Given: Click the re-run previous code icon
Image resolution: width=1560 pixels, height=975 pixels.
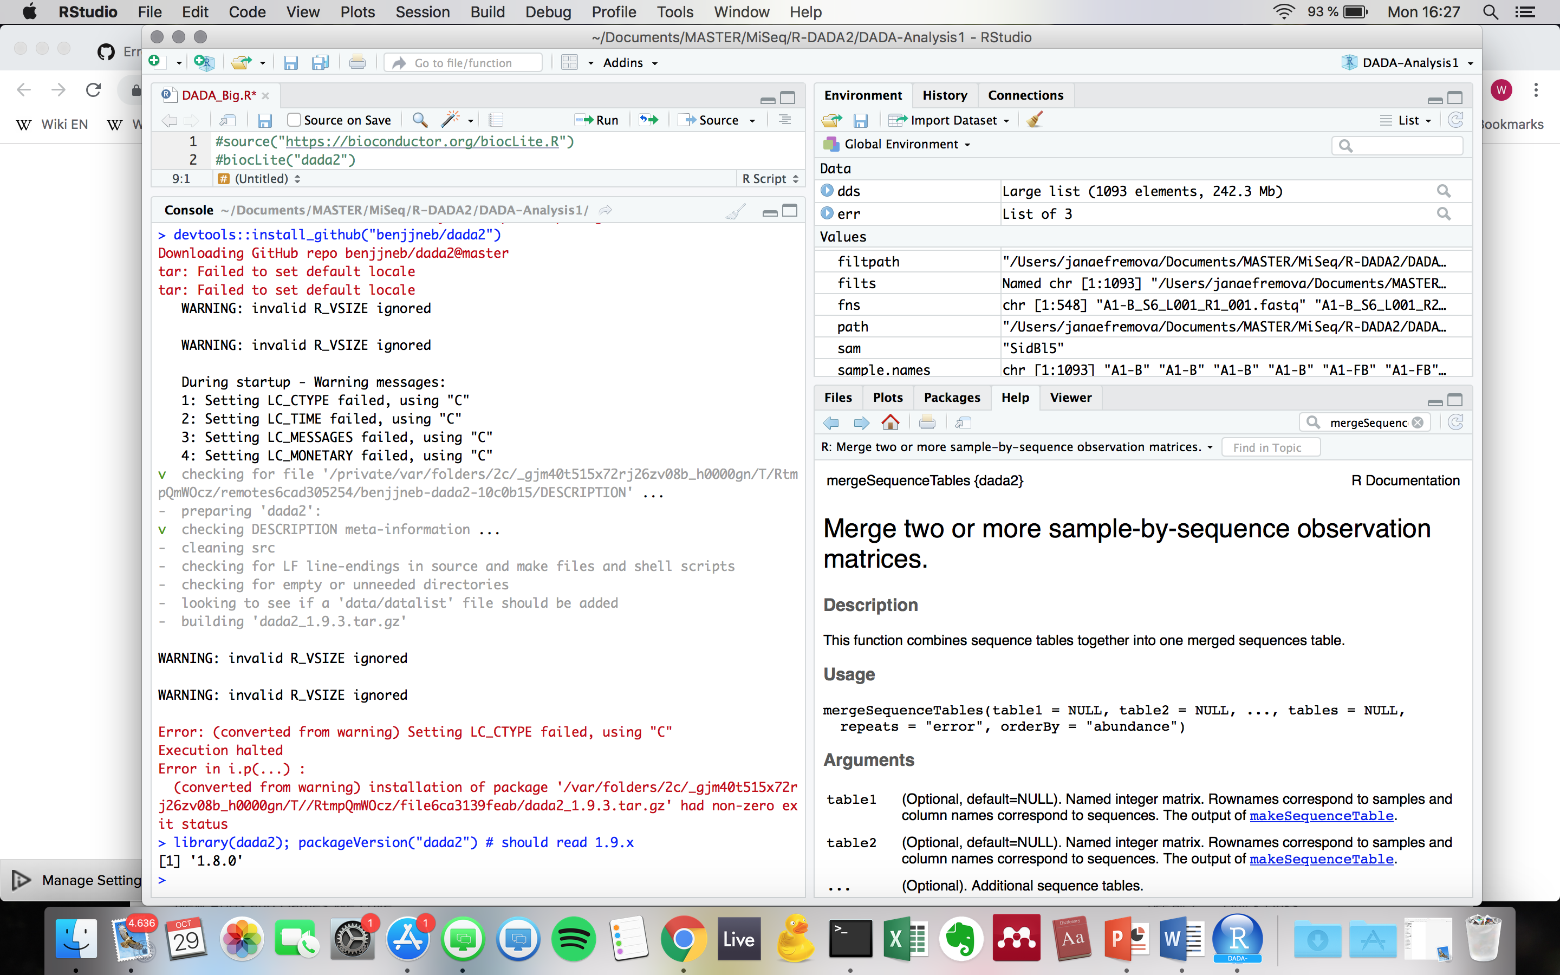Looking at the screenshot, I should 649,120.
